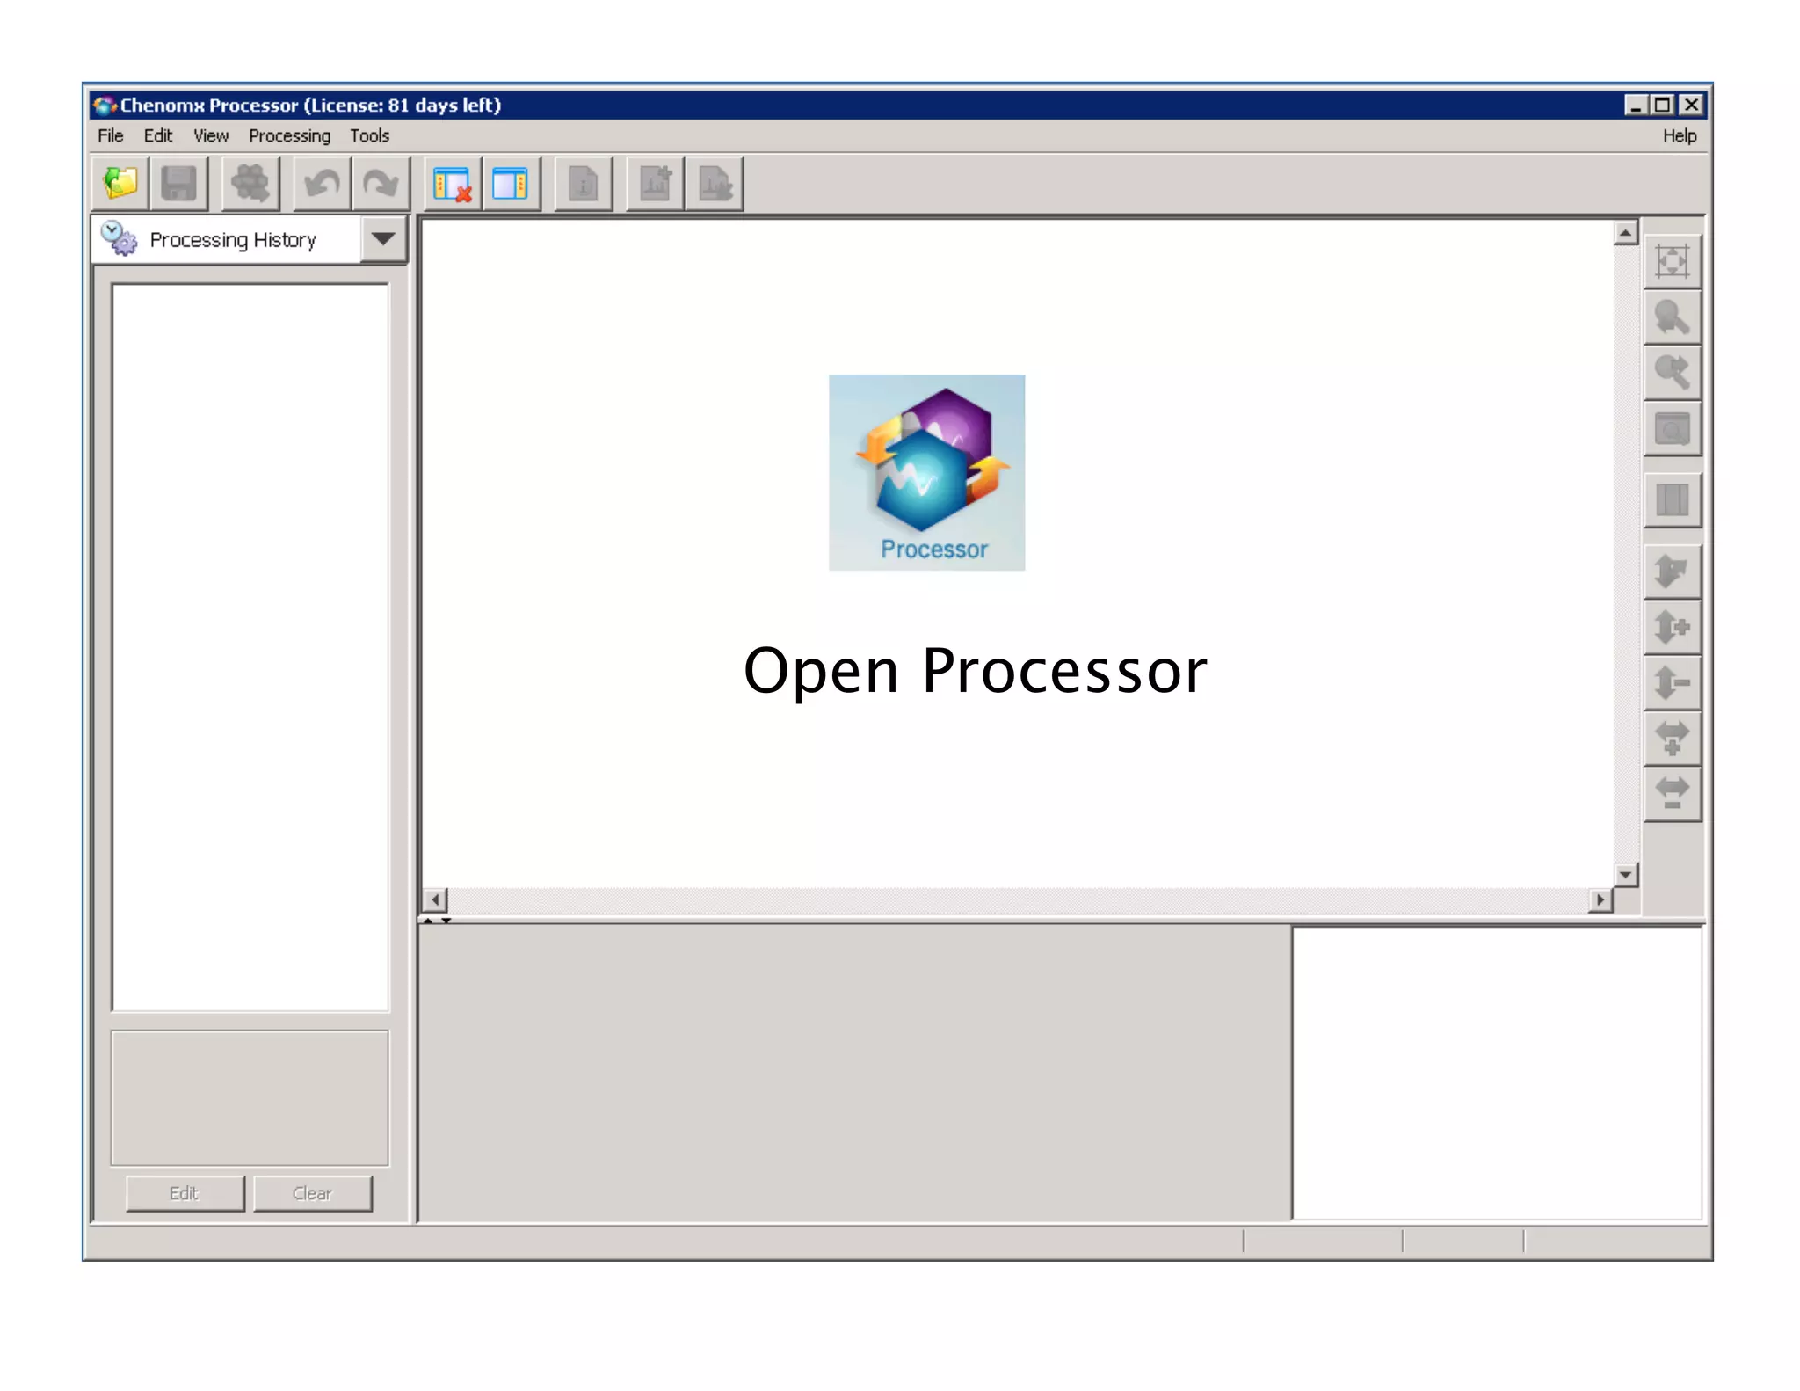Minimize the Chenomx Processor window
This screenshot has height=1391, width=1800.
click(x=1635, y=106)
